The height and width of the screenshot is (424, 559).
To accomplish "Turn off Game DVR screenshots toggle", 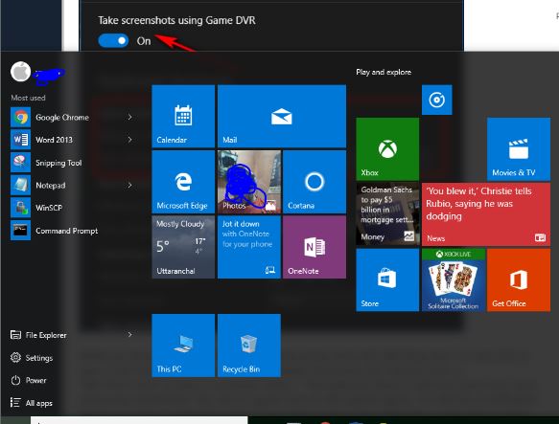I will (113, 40).
